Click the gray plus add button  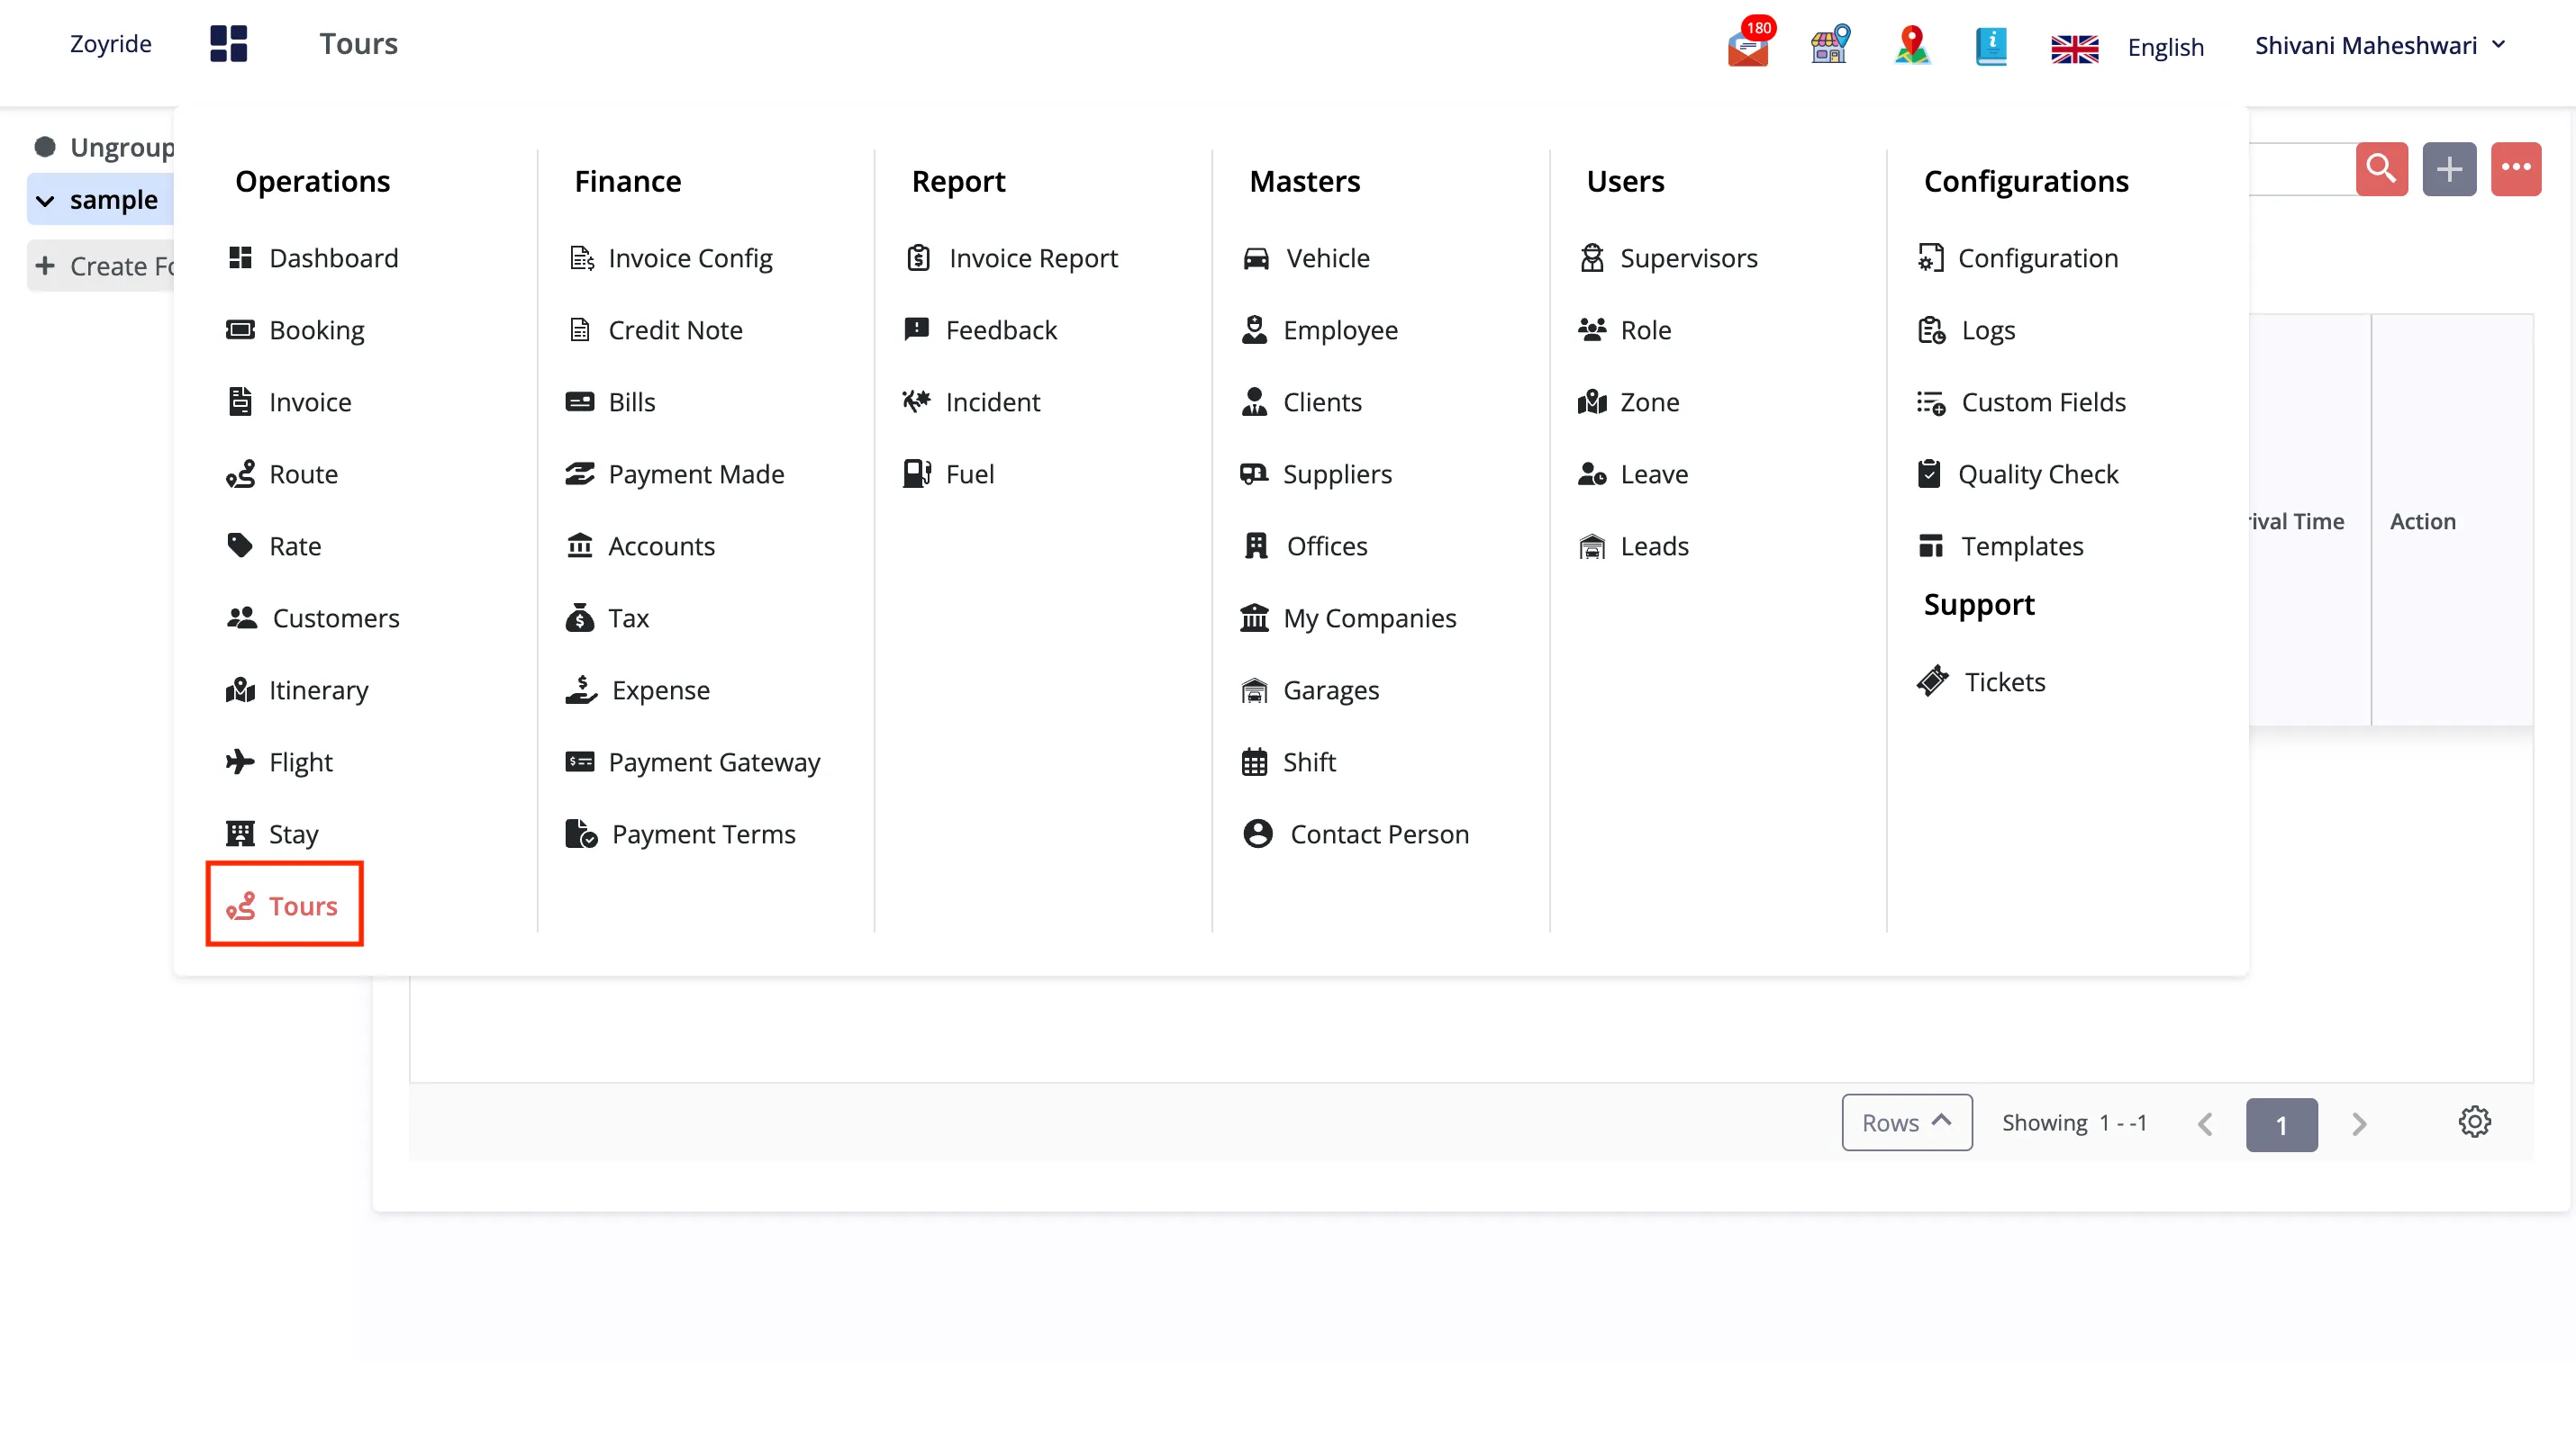pos(2449,169)
